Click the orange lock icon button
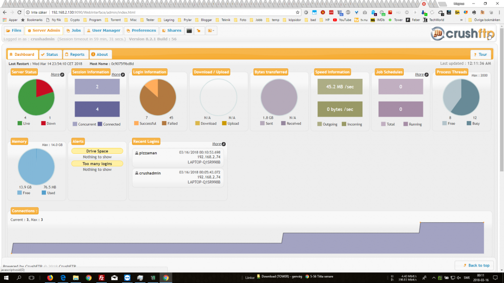This screenshot has width=504, height=283. 199,31
